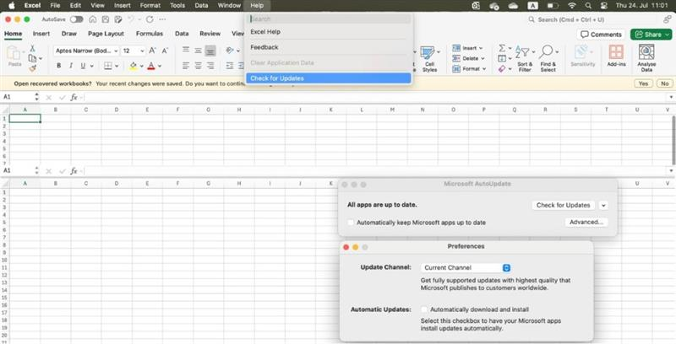The height and width of the screenshot is (344, 676).
Task: Switch to the Page Layout ribbon tab
Action: [106, 34]
